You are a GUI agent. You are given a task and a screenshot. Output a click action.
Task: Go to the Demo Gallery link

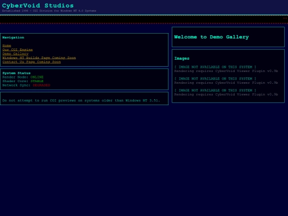[x=15, y=54]
